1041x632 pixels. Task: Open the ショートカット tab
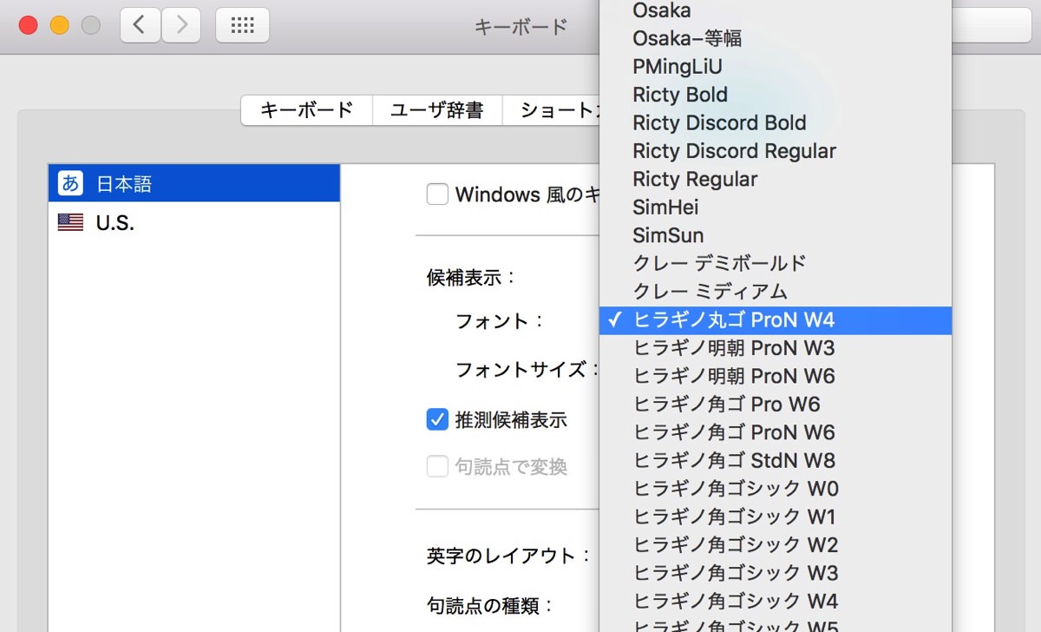[552, 110]
